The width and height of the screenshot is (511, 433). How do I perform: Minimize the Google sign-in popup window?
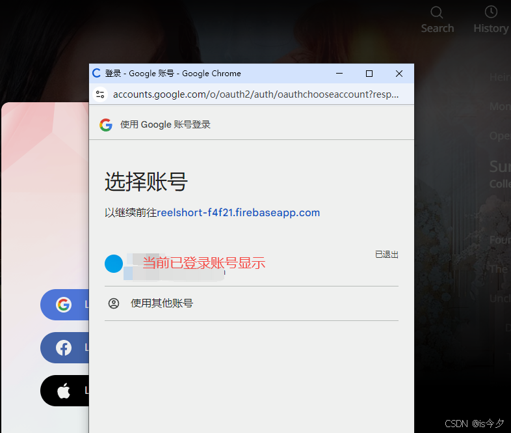(x=339, y=74)
